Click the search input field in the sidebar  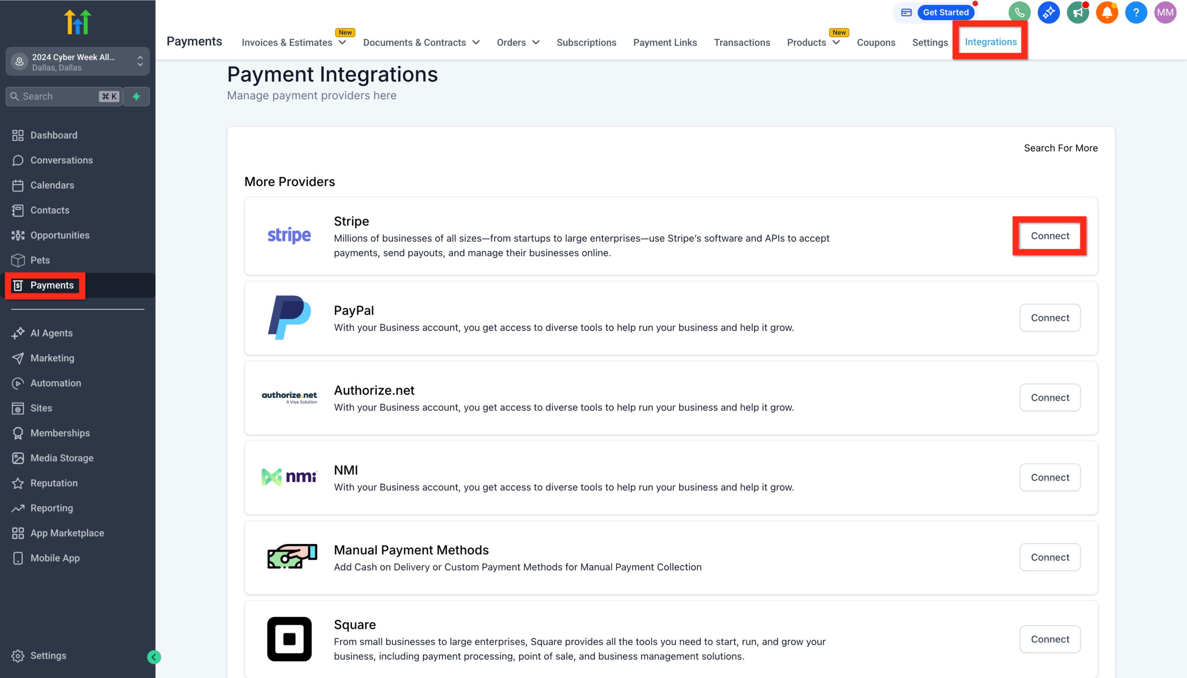point(56,96)
